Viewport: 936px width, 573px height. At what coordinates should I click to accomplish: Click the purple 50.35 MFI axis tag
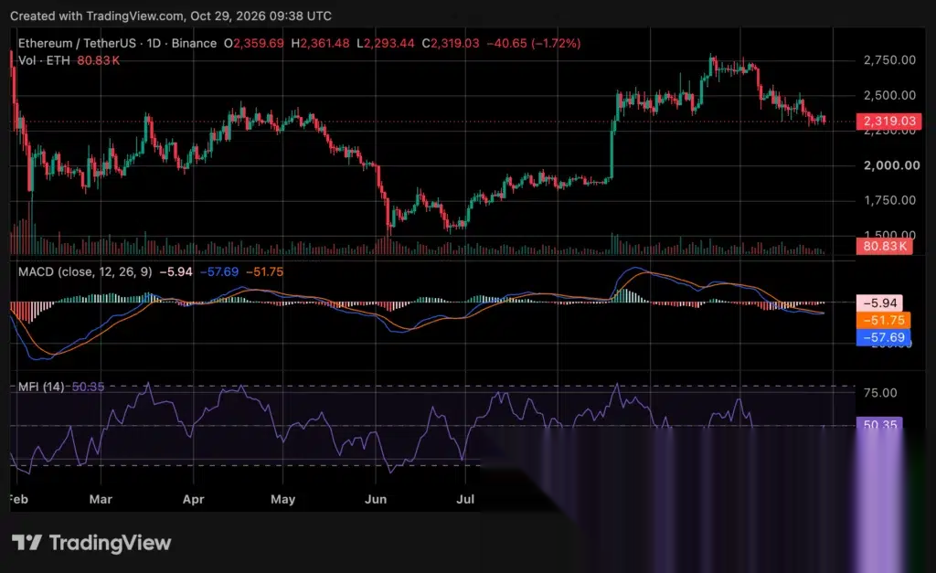879,424
